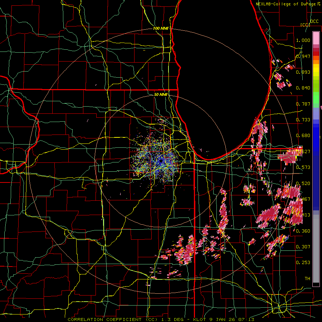
Task: Click the Correlation Coefficient caption at bottom
Action: [161, 319]
